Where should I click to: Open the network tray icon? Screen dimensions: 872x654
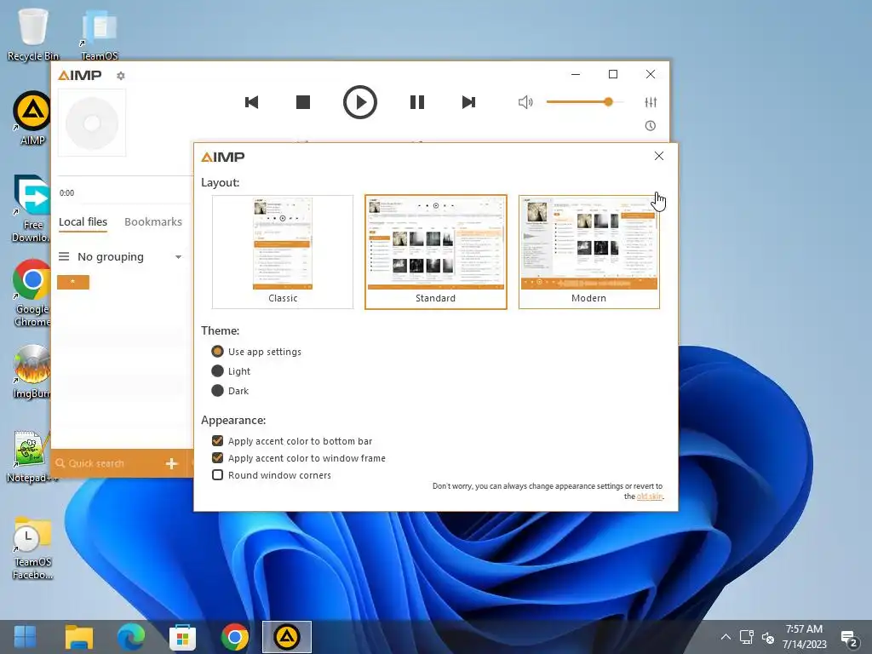click(x=746, y=637)
